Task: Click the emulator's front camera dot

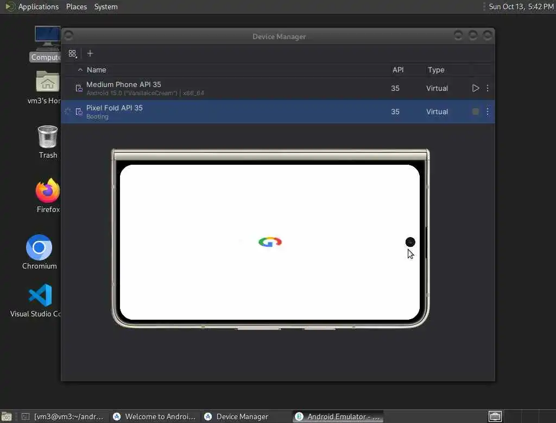Action: coord(410,242)
